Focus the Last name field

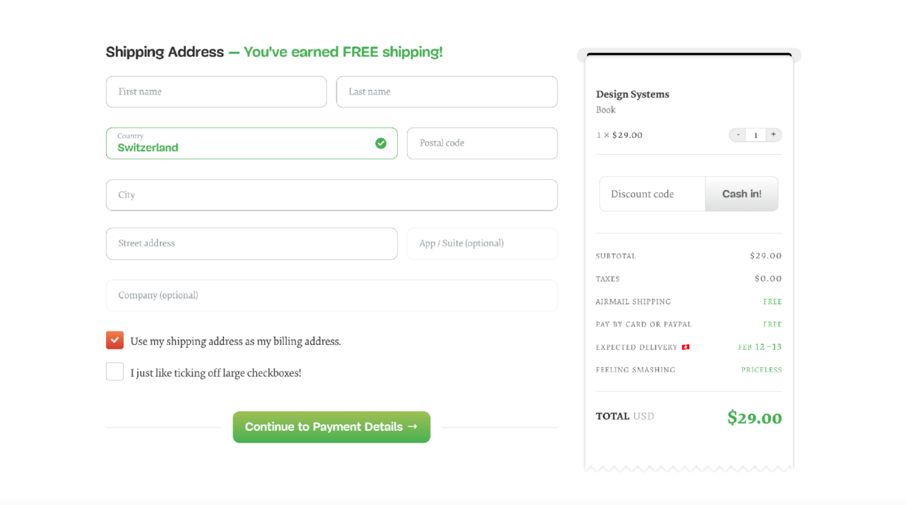click(x=446, y=92)
